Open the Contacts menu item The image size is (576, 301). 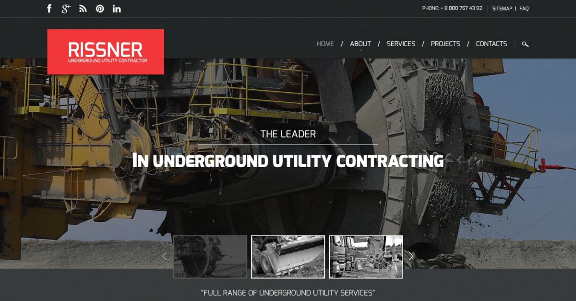491,44
